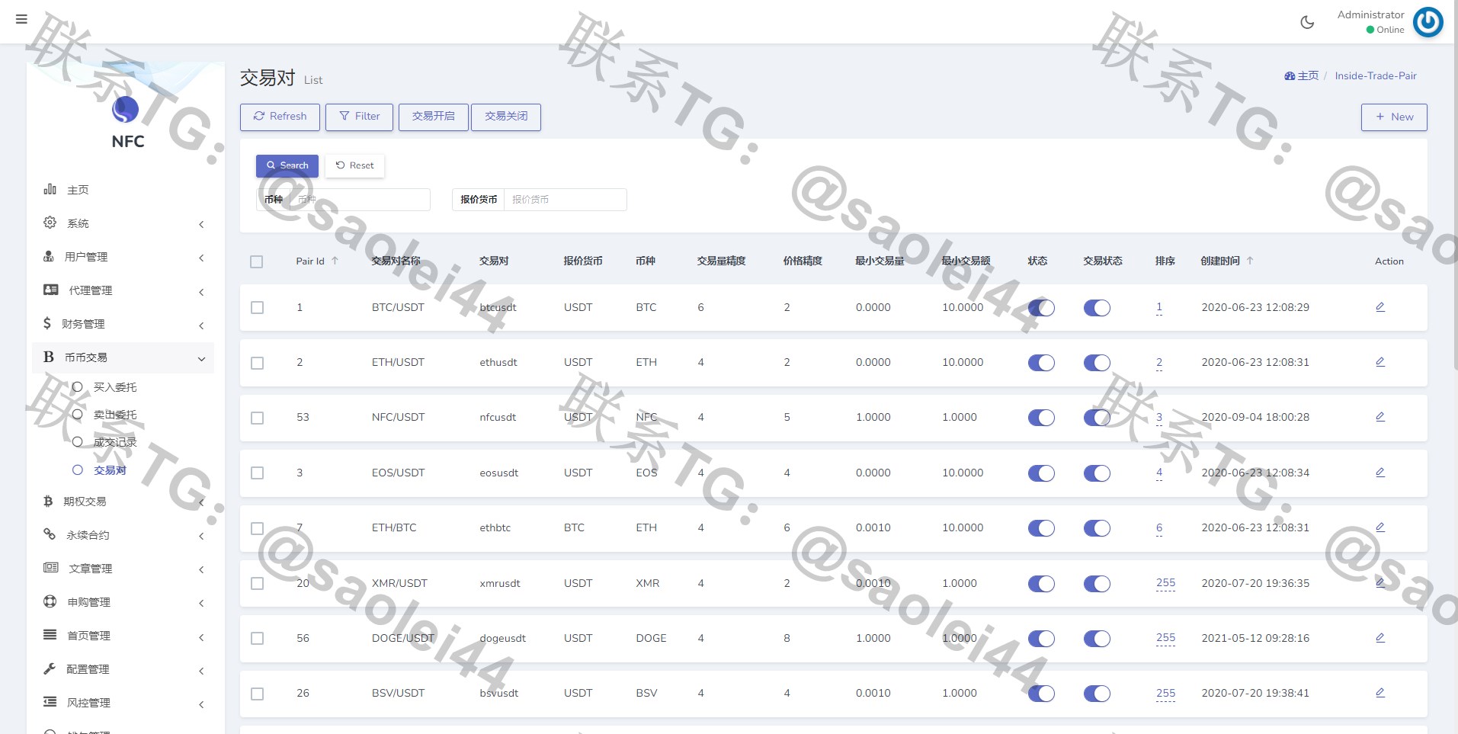Click the Reset button
Screen dimensions: 1458x734
click(x=354, y=165)
